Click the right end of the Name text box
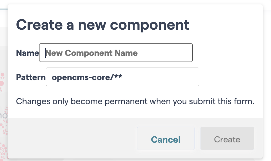The image size is (271, 161). click(186, 52)
